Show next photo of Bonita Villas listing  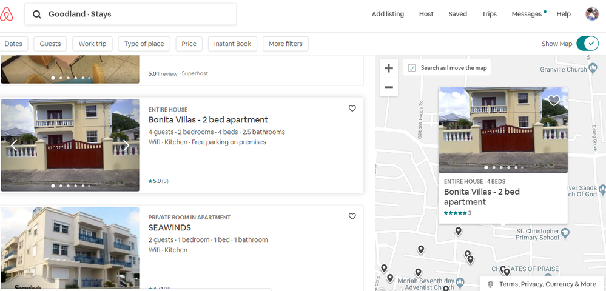pos(126,145)
